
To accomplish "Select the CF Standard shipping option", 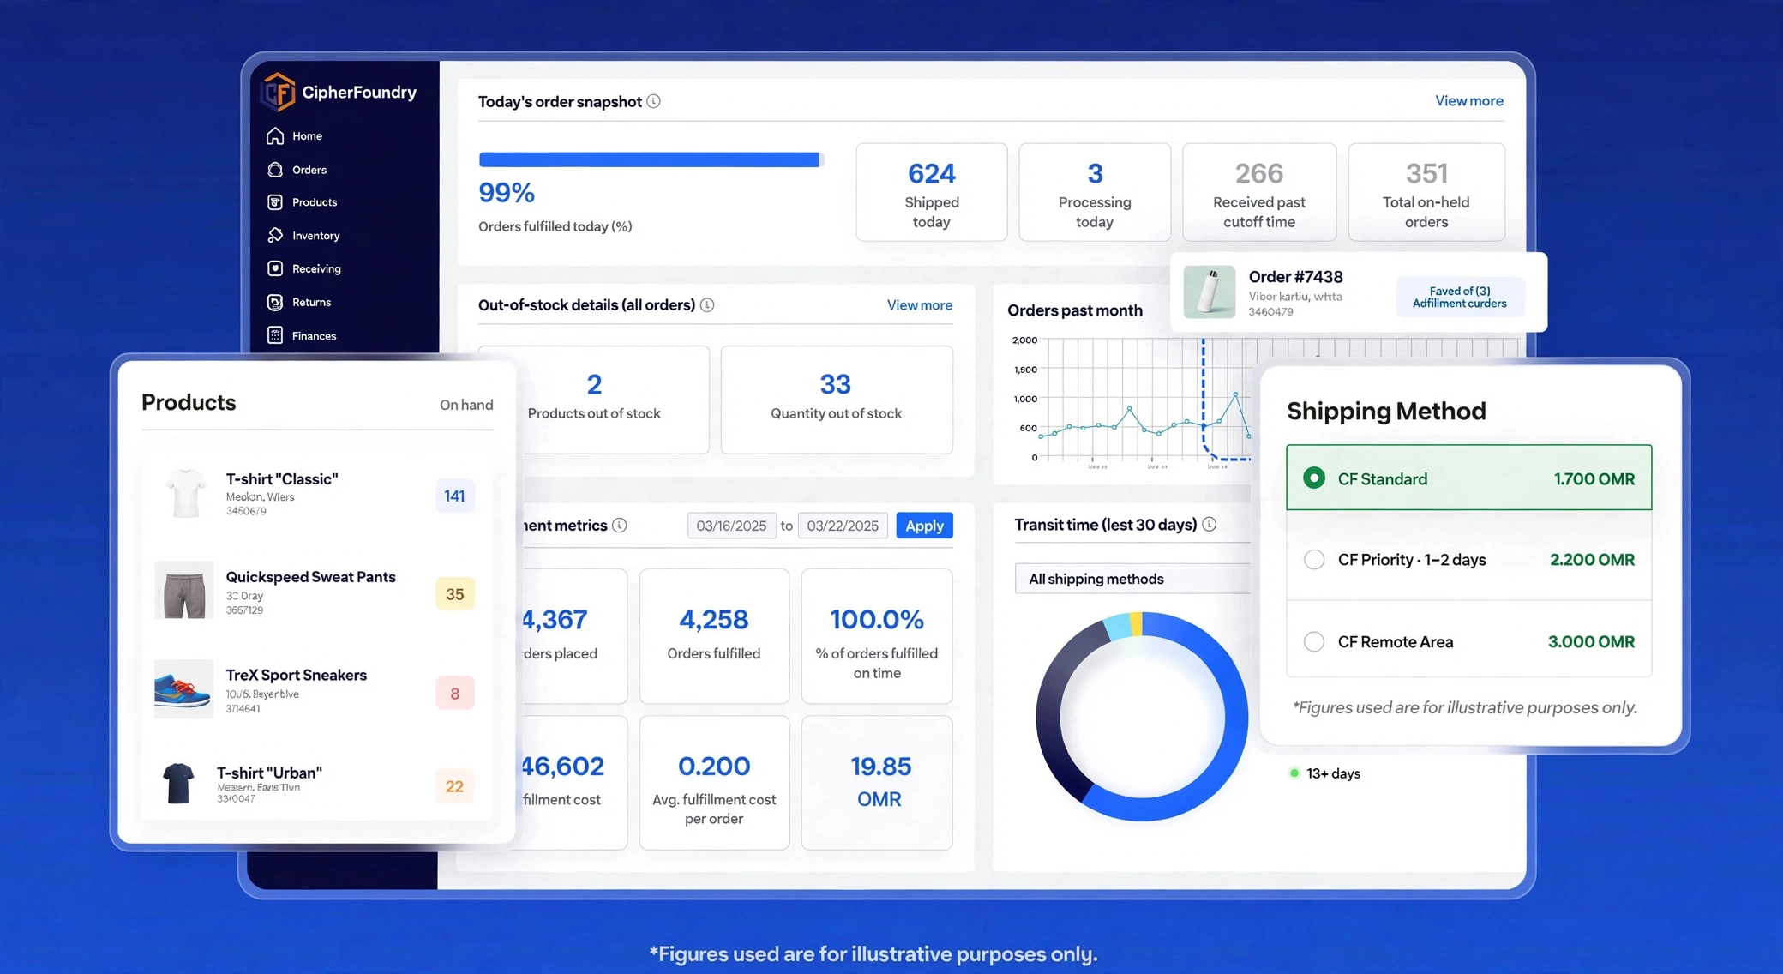I will [x=1468, y=478].
